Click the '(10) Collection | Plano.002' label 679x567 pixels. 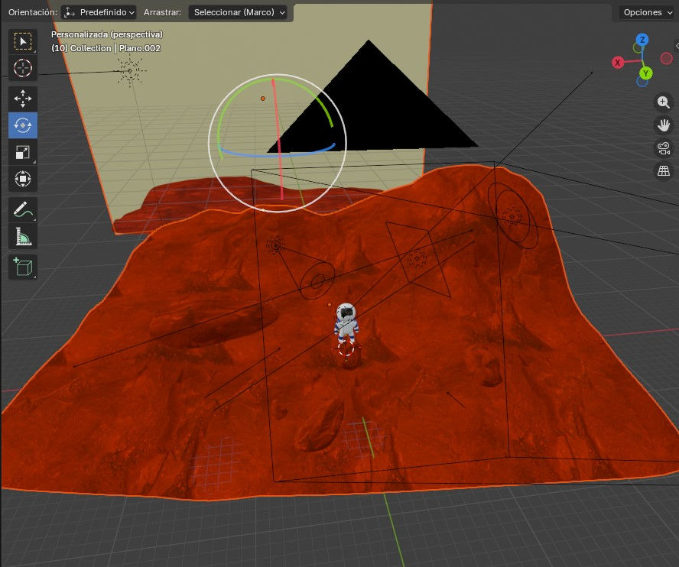click(x=106, y=48)
